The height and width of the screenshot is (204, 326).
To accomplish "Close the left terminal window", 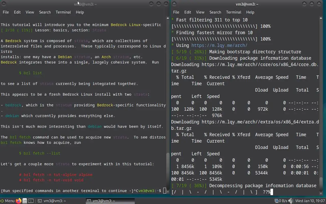I will tap(166, 4).
